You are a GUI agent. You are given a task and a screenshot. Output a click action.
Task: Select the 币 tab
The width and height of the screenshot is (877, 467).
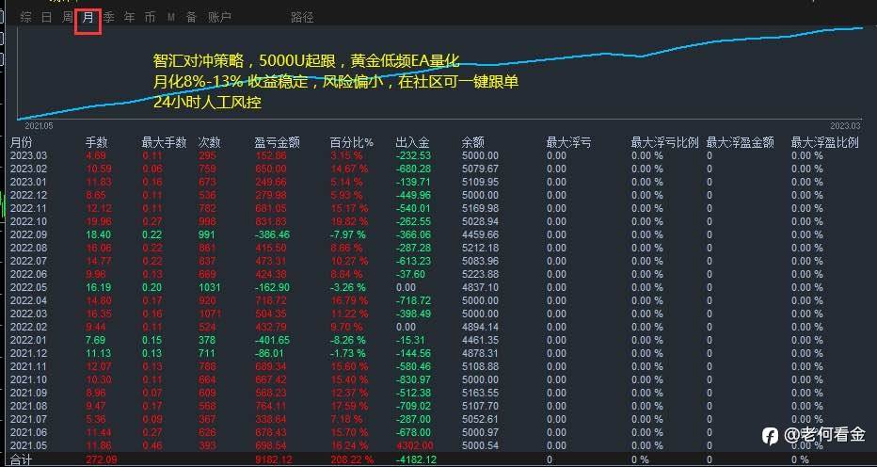pyautogui.click(x=150, y=17)
